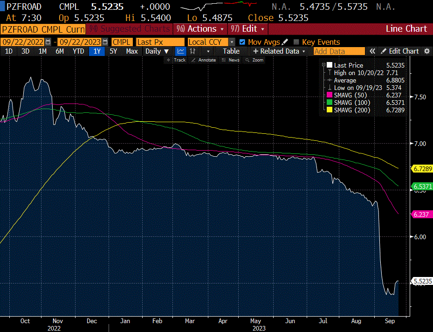Click the end date 09/22/2023 field
The height and width of the screenshot is (332, 433).
(x=80, y=42)
